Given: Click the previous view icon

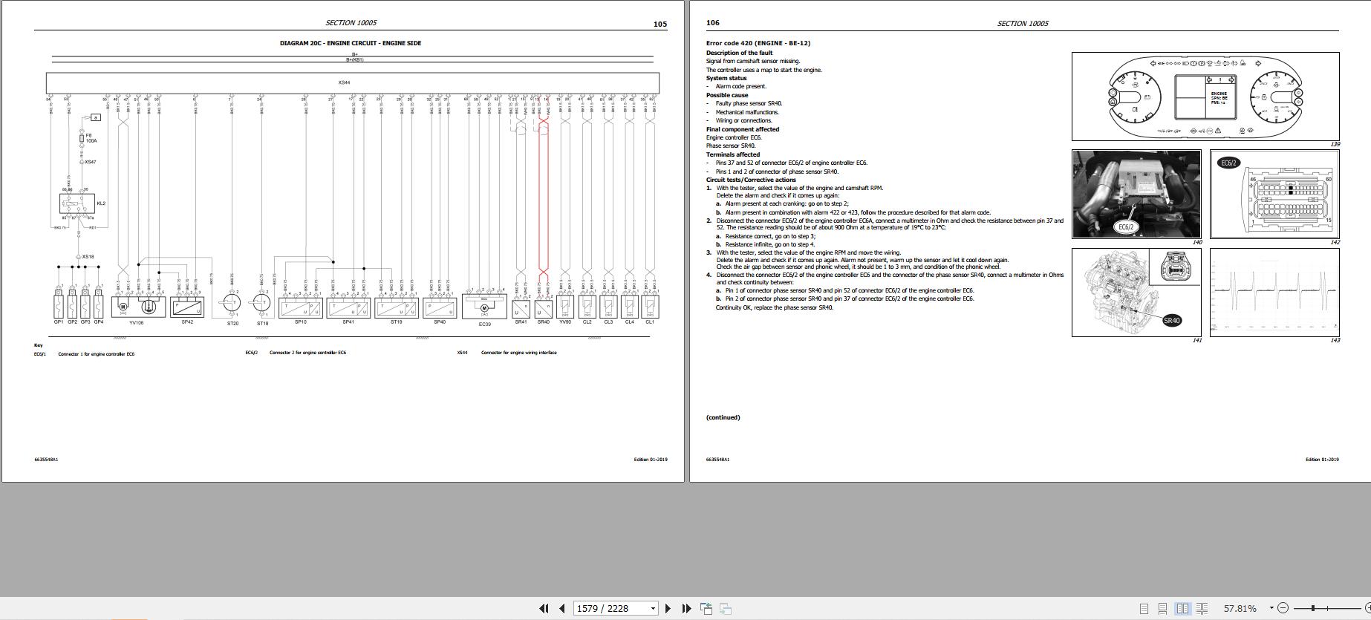Looking at the screenshot, I should 706,608.
